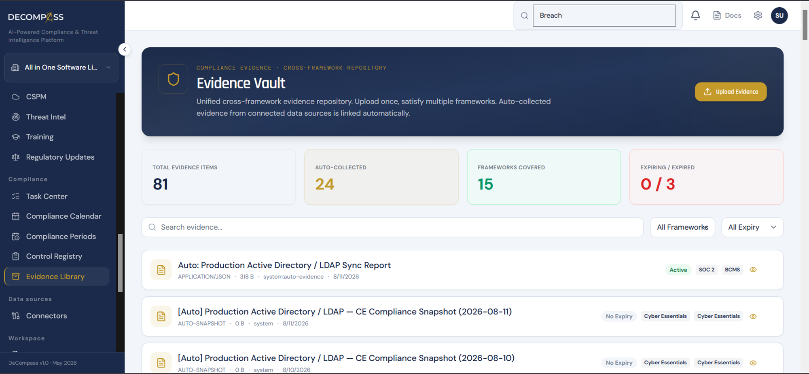Click document icon of 2026-08-11 CE Snapshot

point(161,317)
